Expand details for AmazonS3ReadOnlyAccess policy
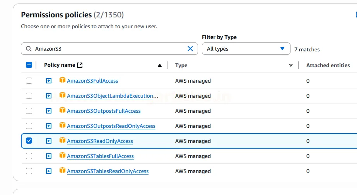The image size is (357, 195). coord(49,141)
